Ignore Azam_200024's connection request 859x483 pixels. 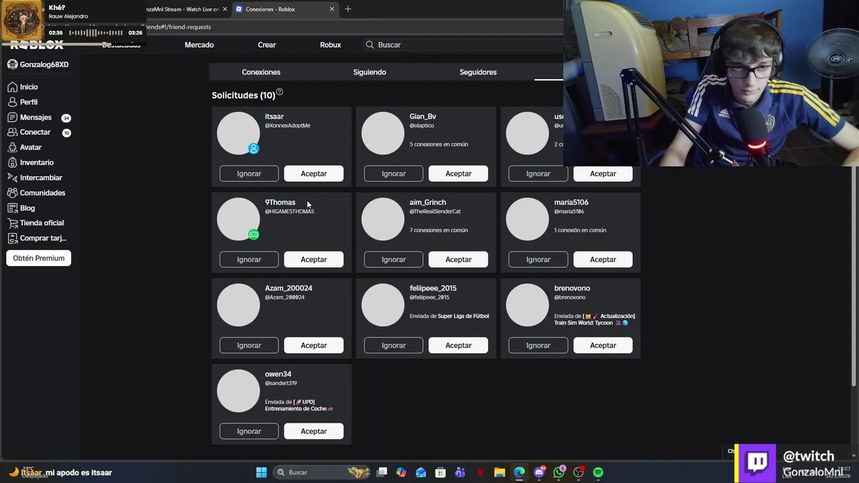point(249,345)
